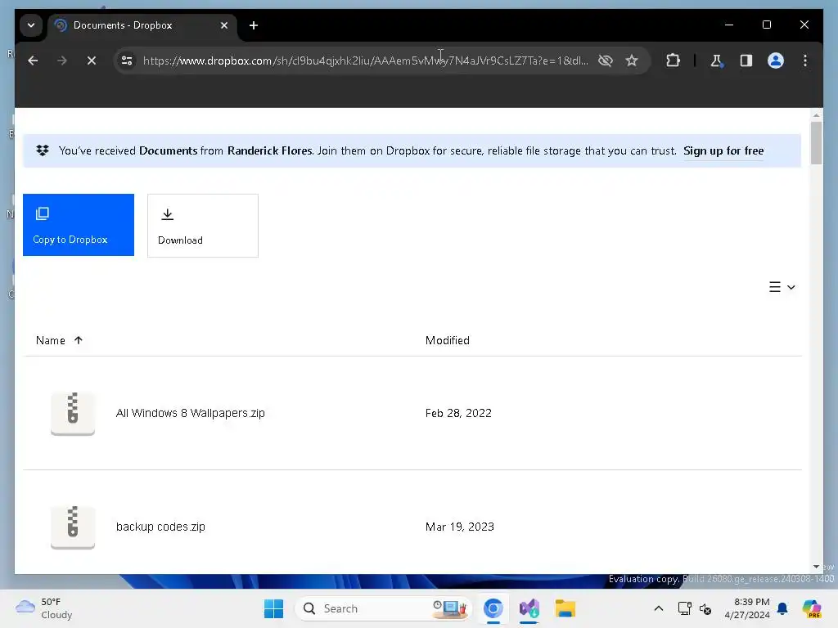Open backup codes.zip file name
838x628 pixels.
[x=160, y=527]
